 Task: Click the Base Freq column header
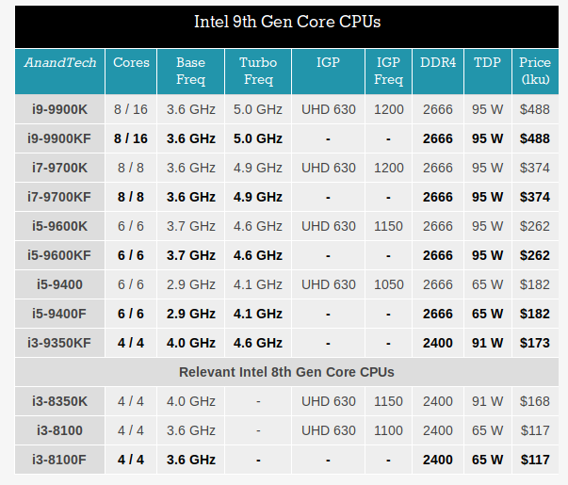pos(191,72)
